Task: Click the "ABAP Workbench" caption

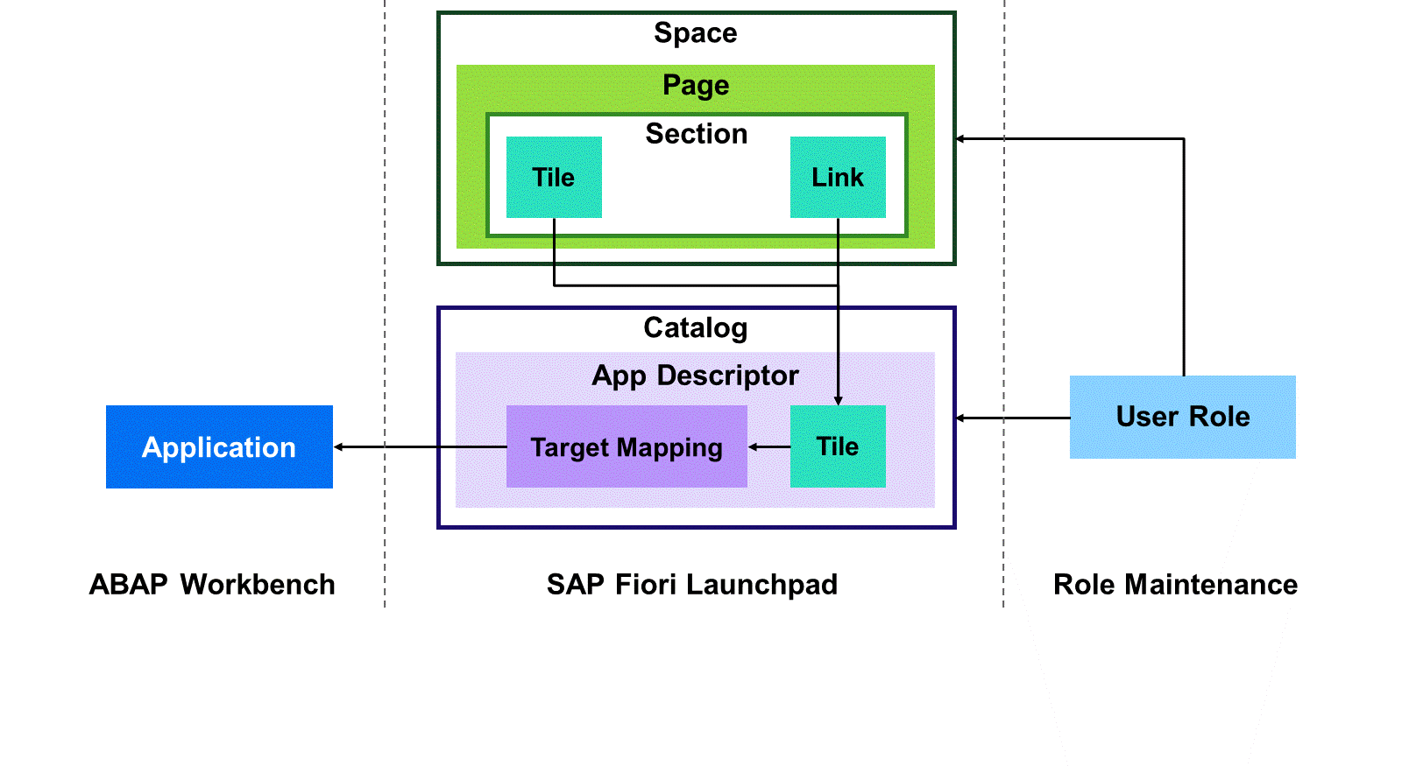Action: pos(212,584)
